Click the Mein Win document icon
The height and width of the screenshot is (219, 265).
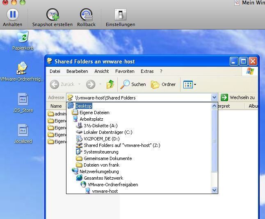click(237, 3)
